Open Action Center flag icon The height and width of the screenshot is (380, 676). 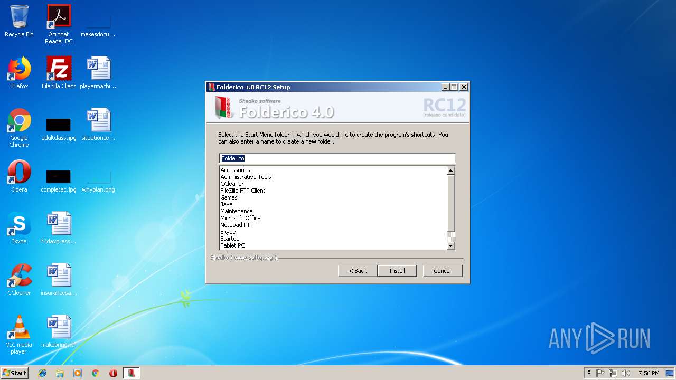coord(600,373)
